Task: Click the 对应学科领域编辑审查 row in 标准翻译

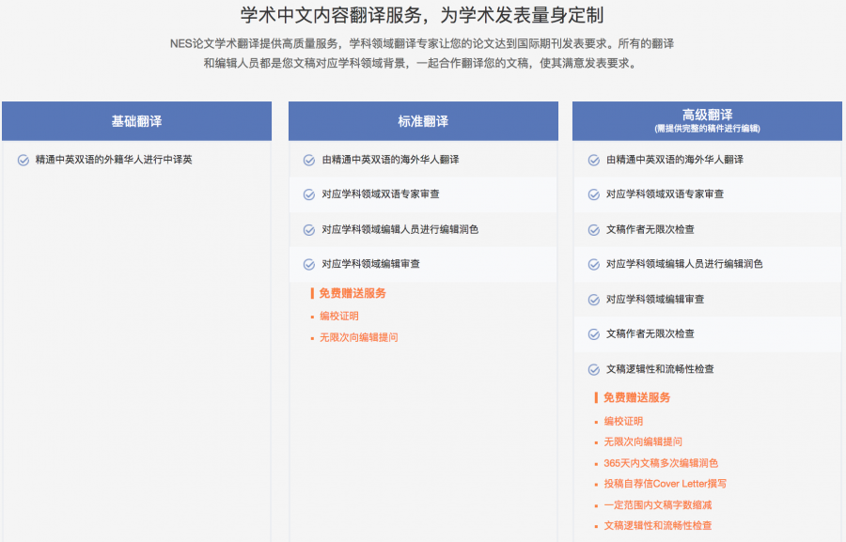Action: (x=370, y=265)
